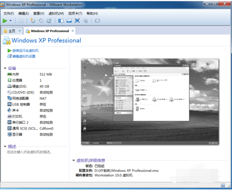
Task: Click the SCSI device icon beside 通用 SCSI
Action: tap(9, 128)
